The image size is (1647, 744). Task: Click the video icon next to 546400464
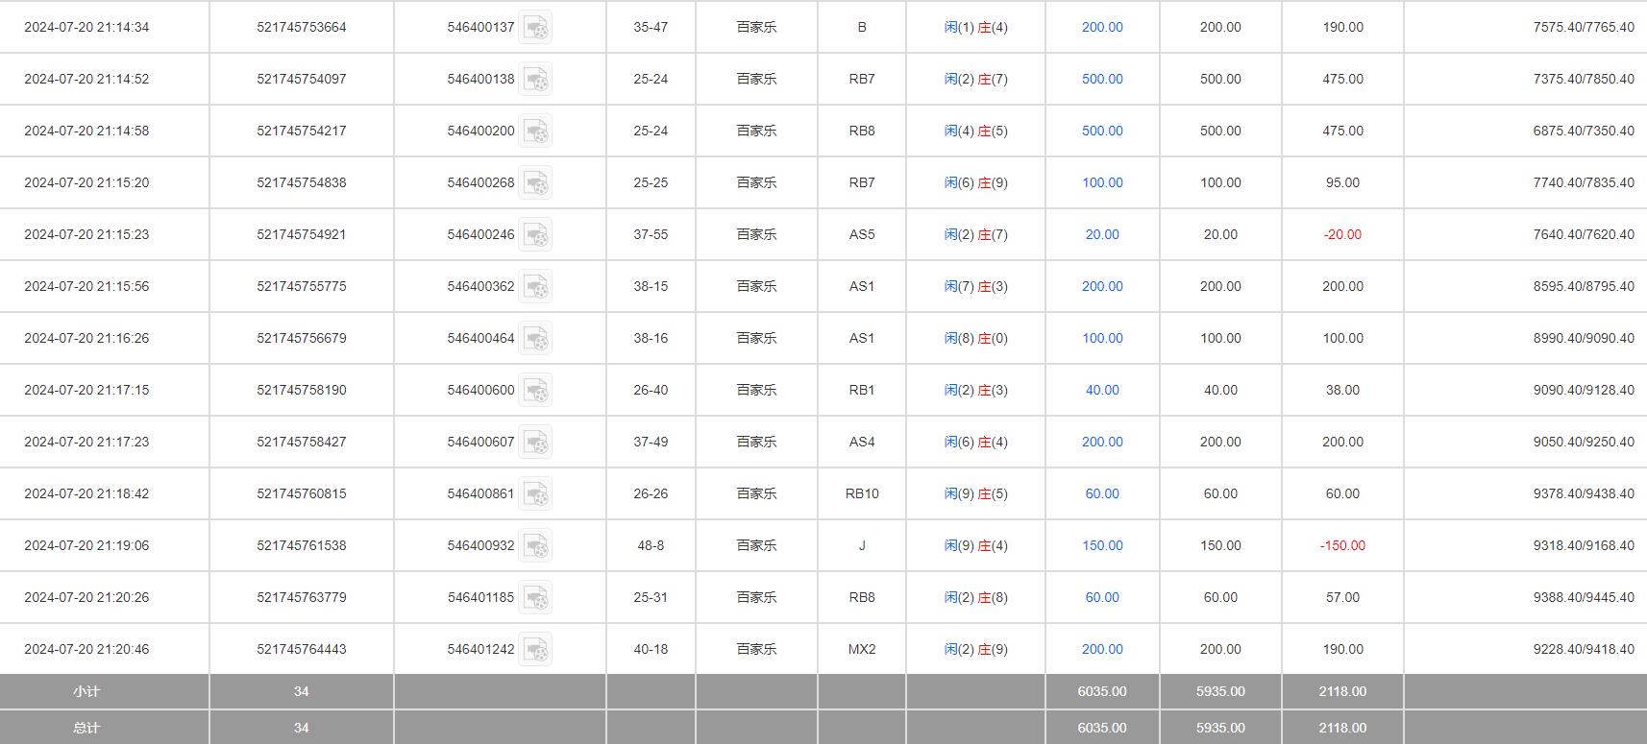click(535, 339)
